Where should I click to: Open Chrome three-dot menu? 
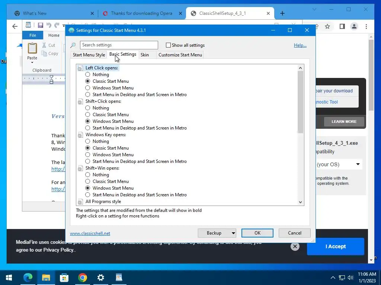tap(366, 26)
